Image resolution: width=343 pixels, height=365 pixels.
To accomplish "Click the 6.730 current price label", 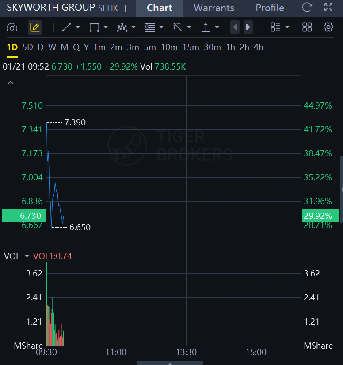I will pyautogui.click(x=24, y=216).
